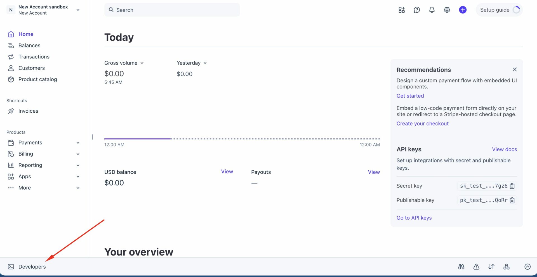Click the Apps grid icon in sidebar
This screenshot has height=277, width=537.
click(x=11, y=177)
